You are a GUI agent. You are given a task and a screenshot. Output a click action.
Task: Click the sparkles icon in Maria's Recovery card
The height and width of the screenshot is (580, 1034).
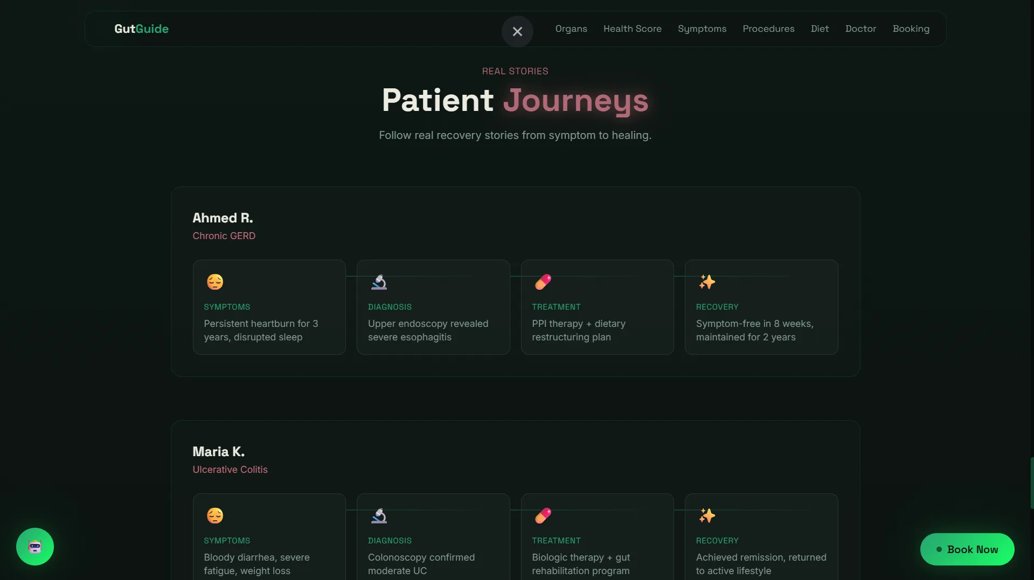point(707,515)
